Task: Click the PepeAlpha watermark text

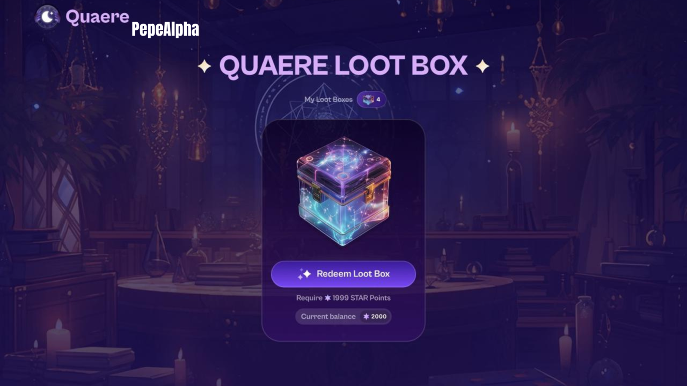Action: (x=165, y=29)
